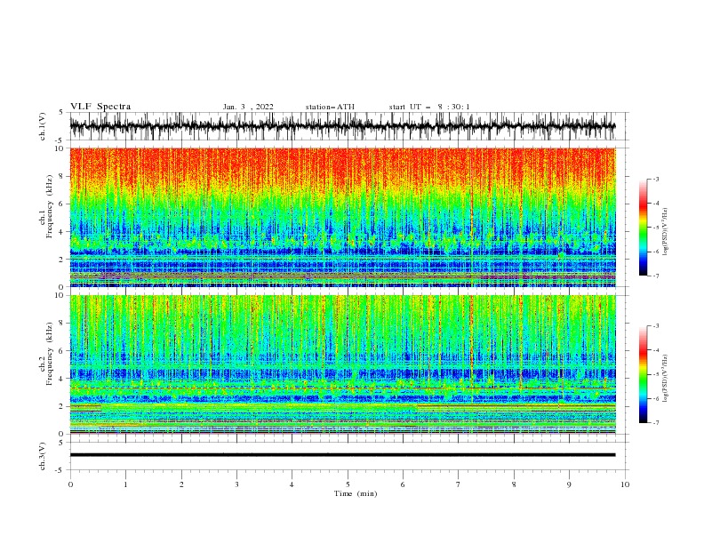Click the "ch.1(V)" axis label

pyautogui.click(x=43, y=126)
